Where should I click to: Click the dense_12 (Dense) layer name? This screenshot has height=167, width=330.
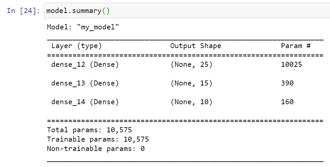pyautogui.click(x=85, y=64)
